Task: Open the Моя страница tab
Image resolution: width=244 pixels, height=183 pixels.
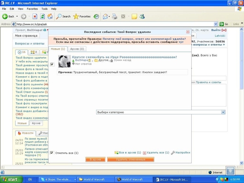Action: pos(26,36)
